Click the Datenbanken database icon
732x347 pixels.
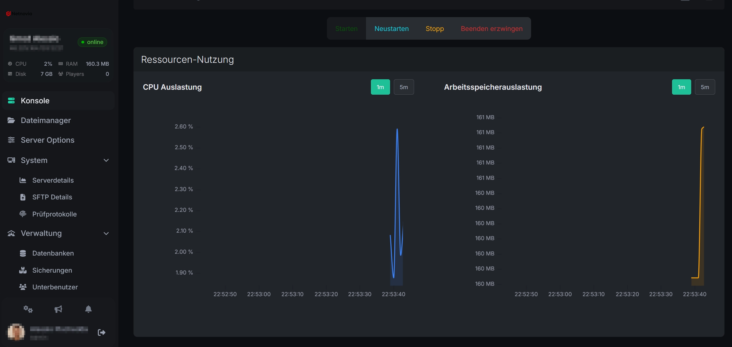[x=23, y=253]
